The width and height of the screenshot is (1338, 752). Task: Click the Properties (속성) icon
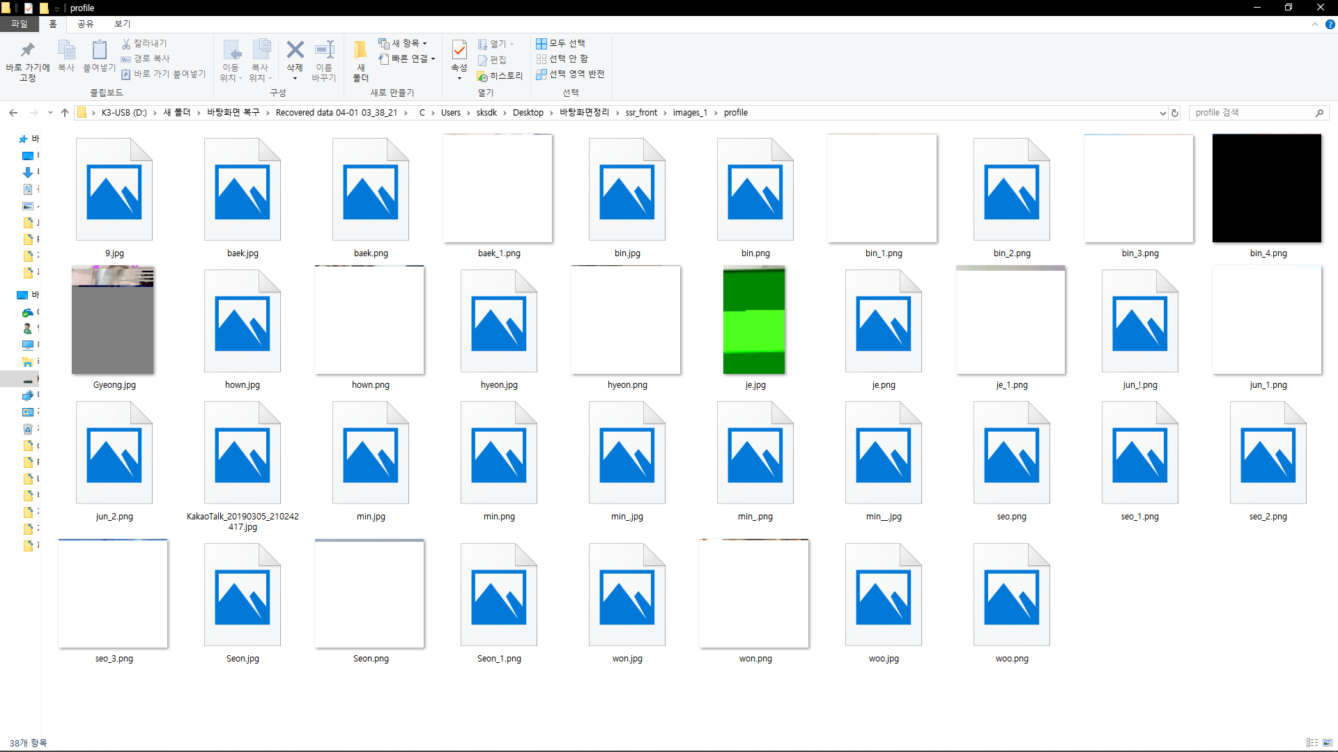459,50
